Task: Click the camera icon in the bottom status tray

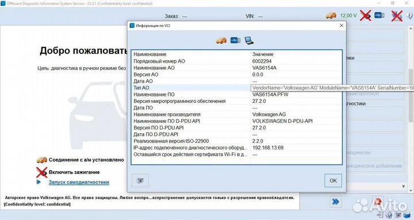Action: click(398, 215)
